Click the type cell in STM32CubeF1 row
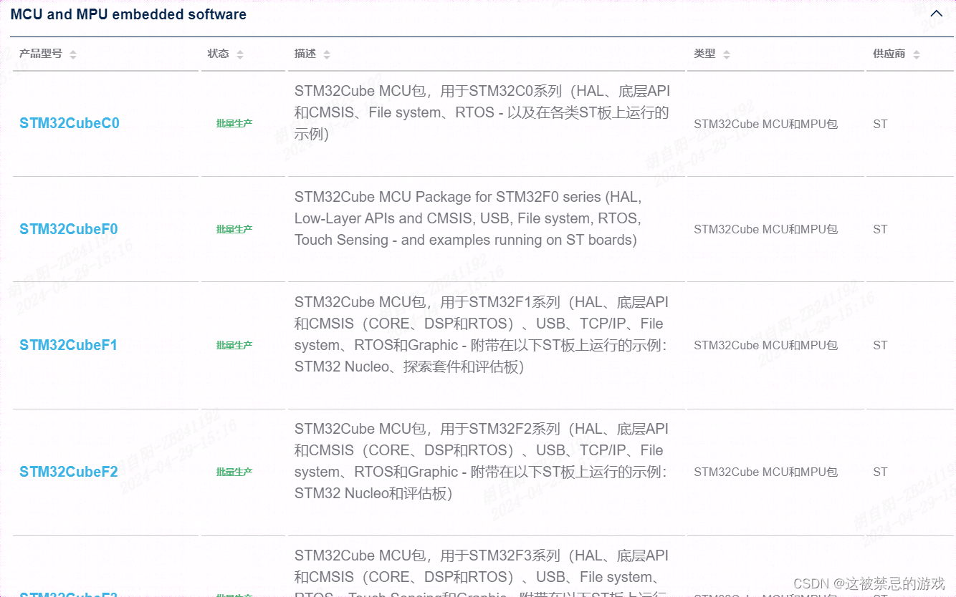The image size is (956, 597). [x=765, y=345]
